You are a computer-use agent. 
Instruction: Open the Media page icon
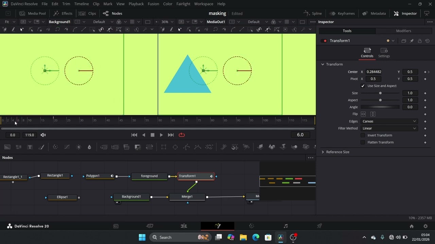coord(116,226)
